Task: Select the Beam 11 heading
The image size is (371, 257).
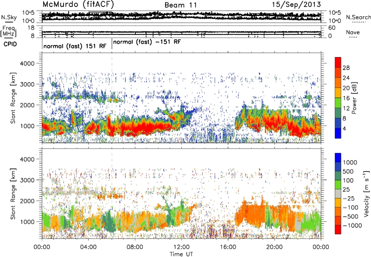Action: pos(180,5)
